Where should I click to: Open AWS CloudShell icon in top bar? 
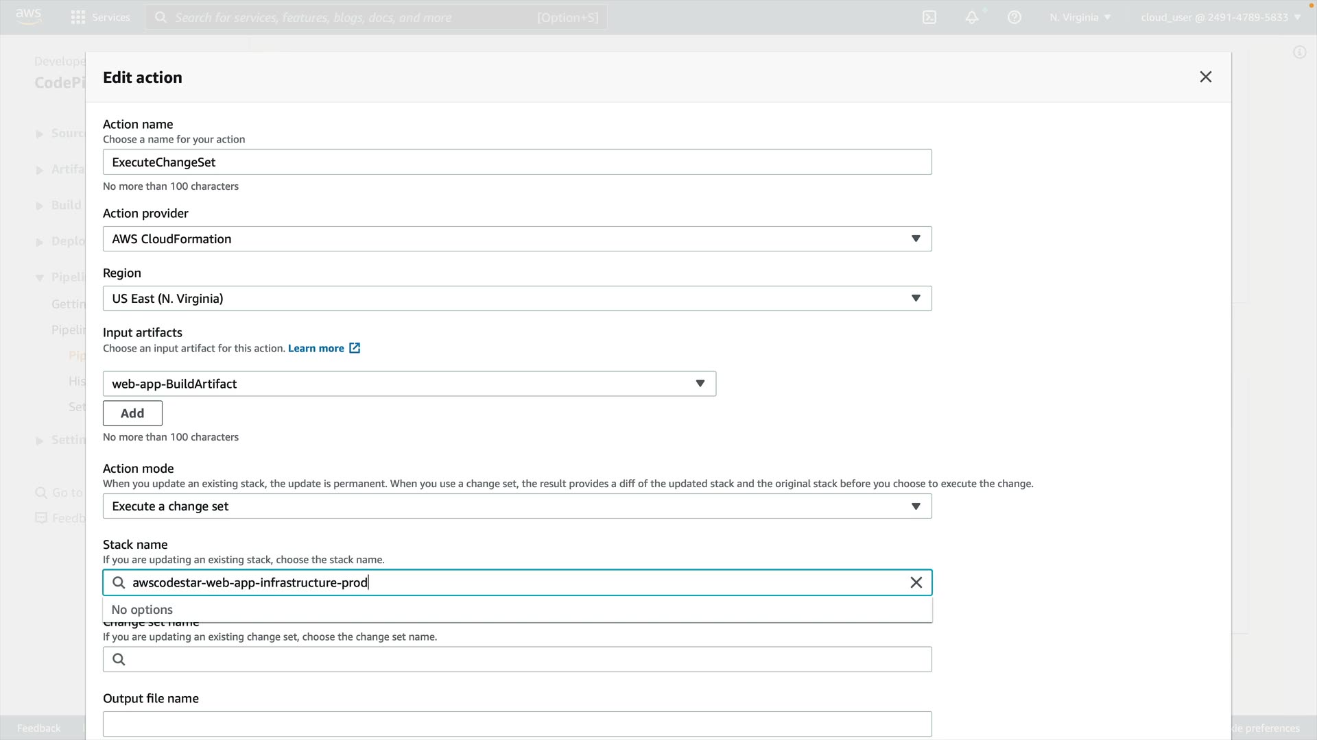pyautogui.click(x=929, y=17)
